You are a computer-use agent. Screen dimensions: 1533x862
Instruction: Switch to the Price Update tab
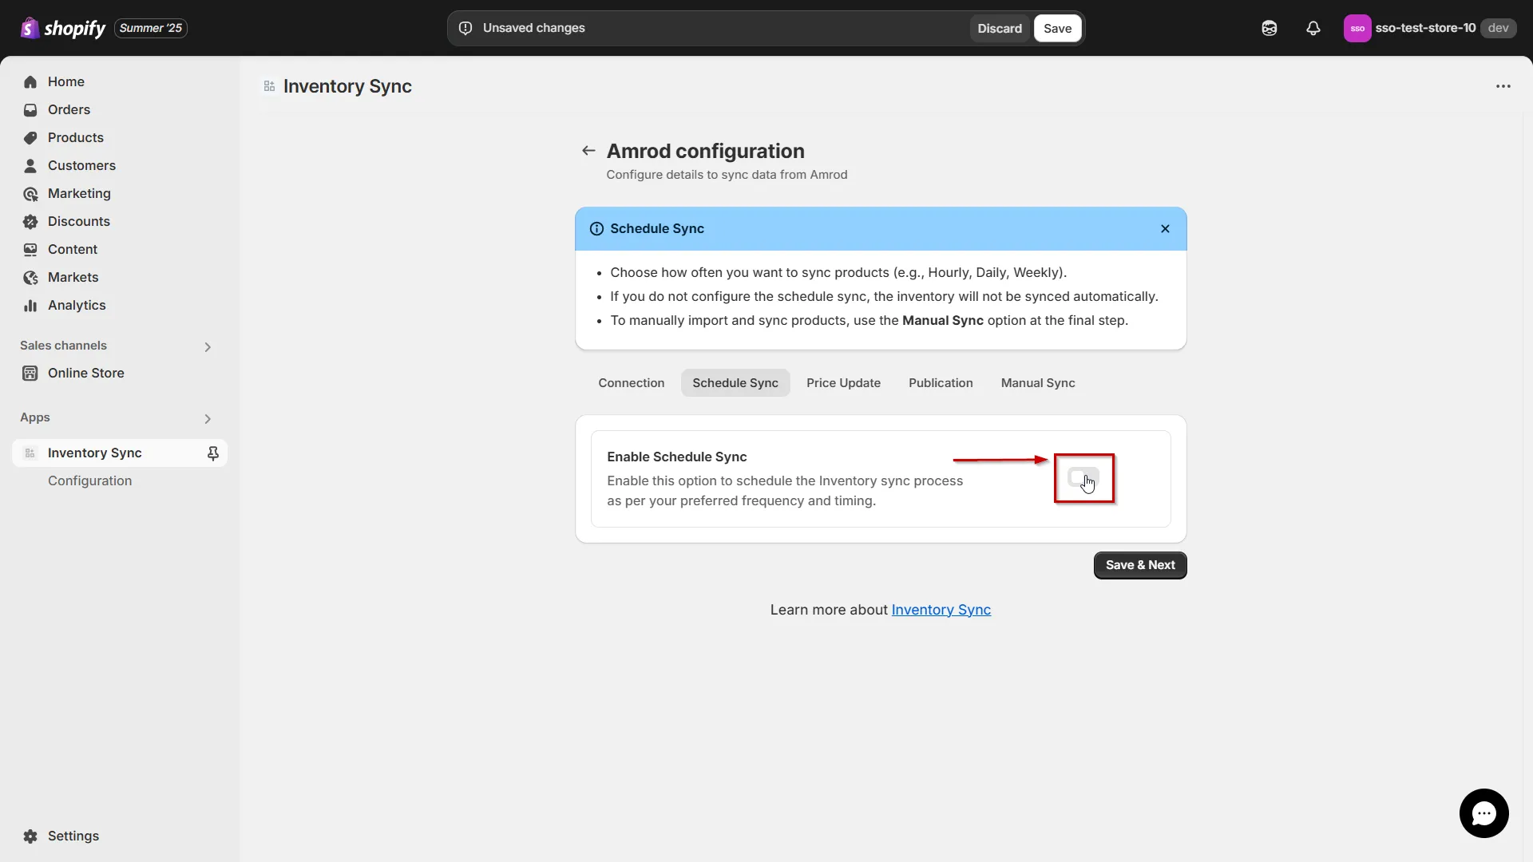pos(843,383)
